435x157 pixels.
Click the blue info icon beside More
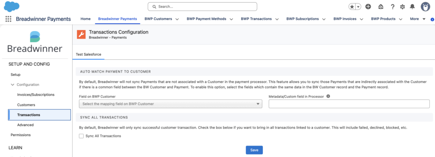tap(432, 20)
